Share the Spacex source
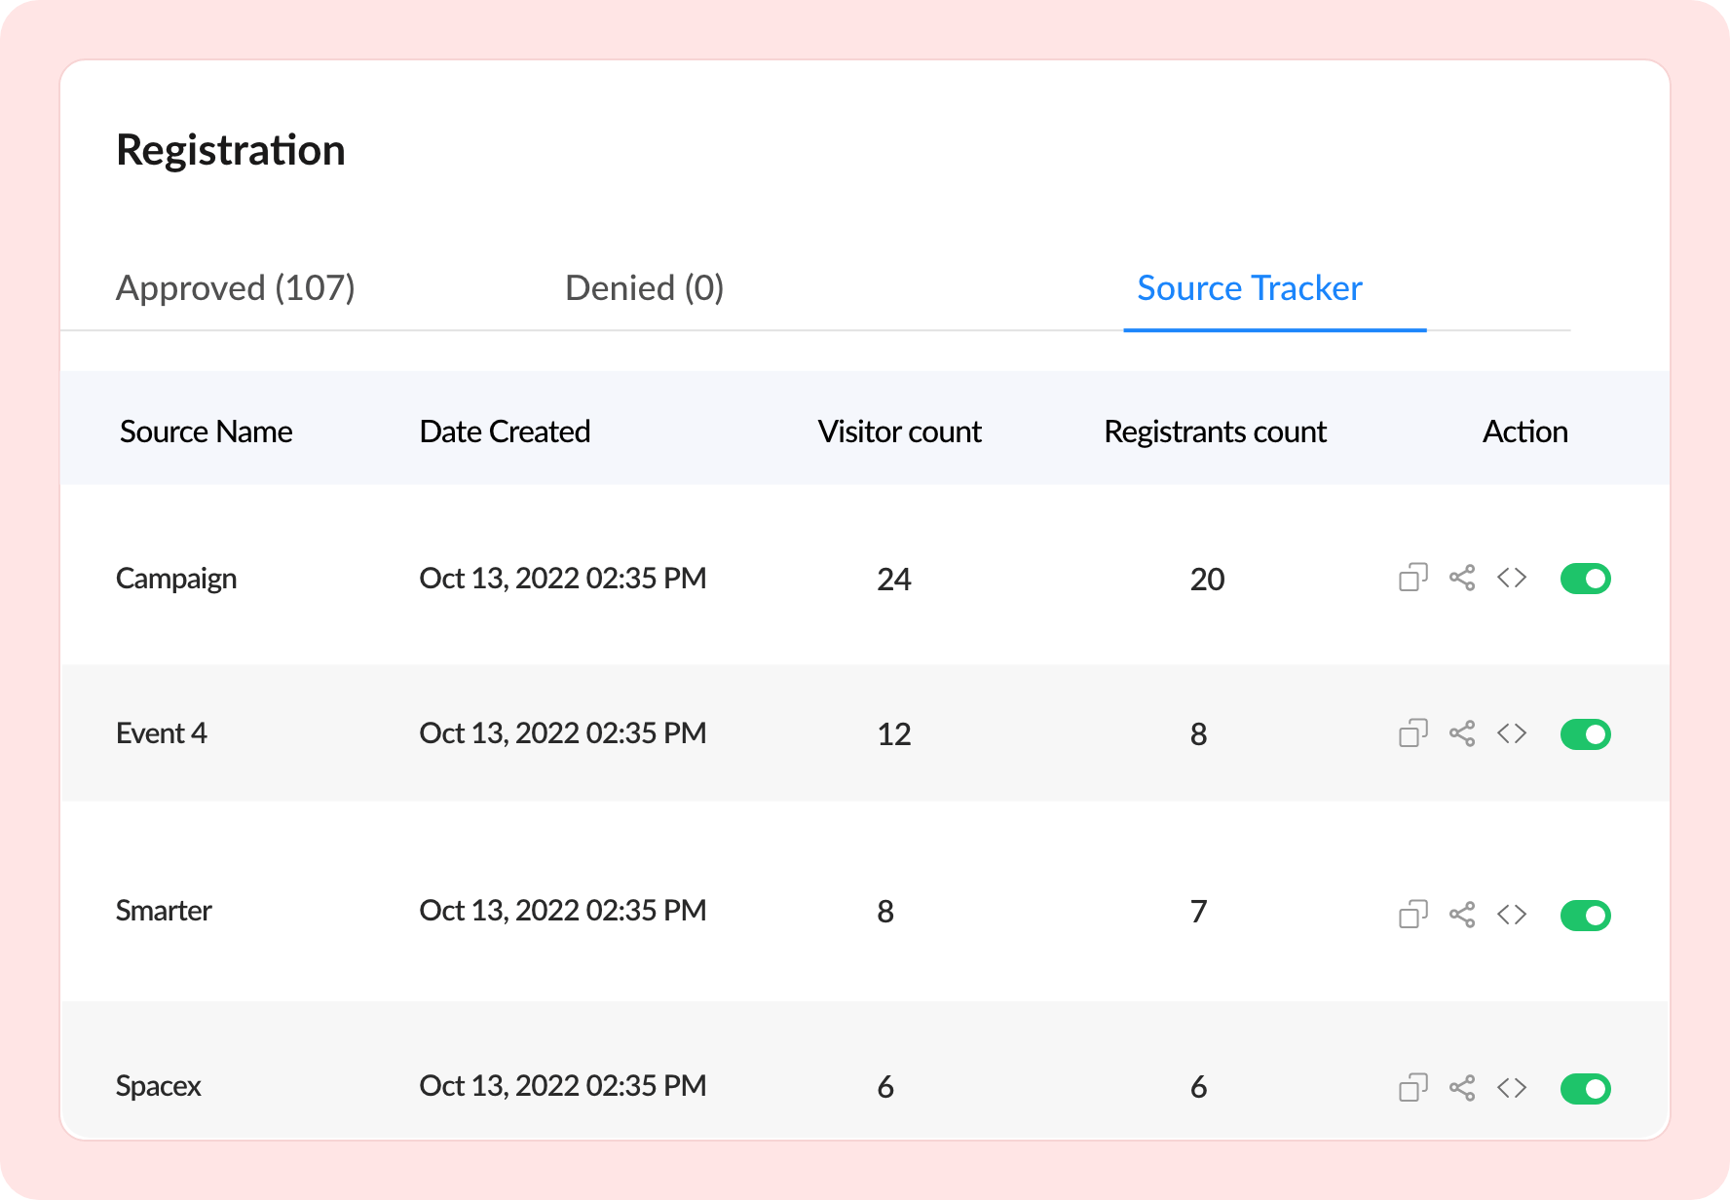 (1462, 1088)
